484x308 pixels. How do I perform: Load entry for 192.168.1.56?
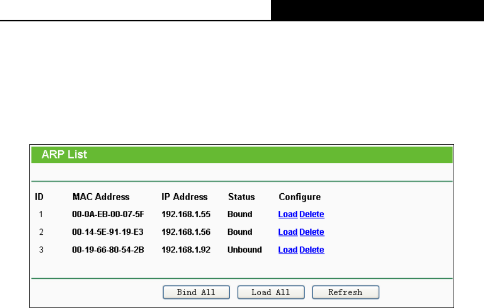point(288,232)
